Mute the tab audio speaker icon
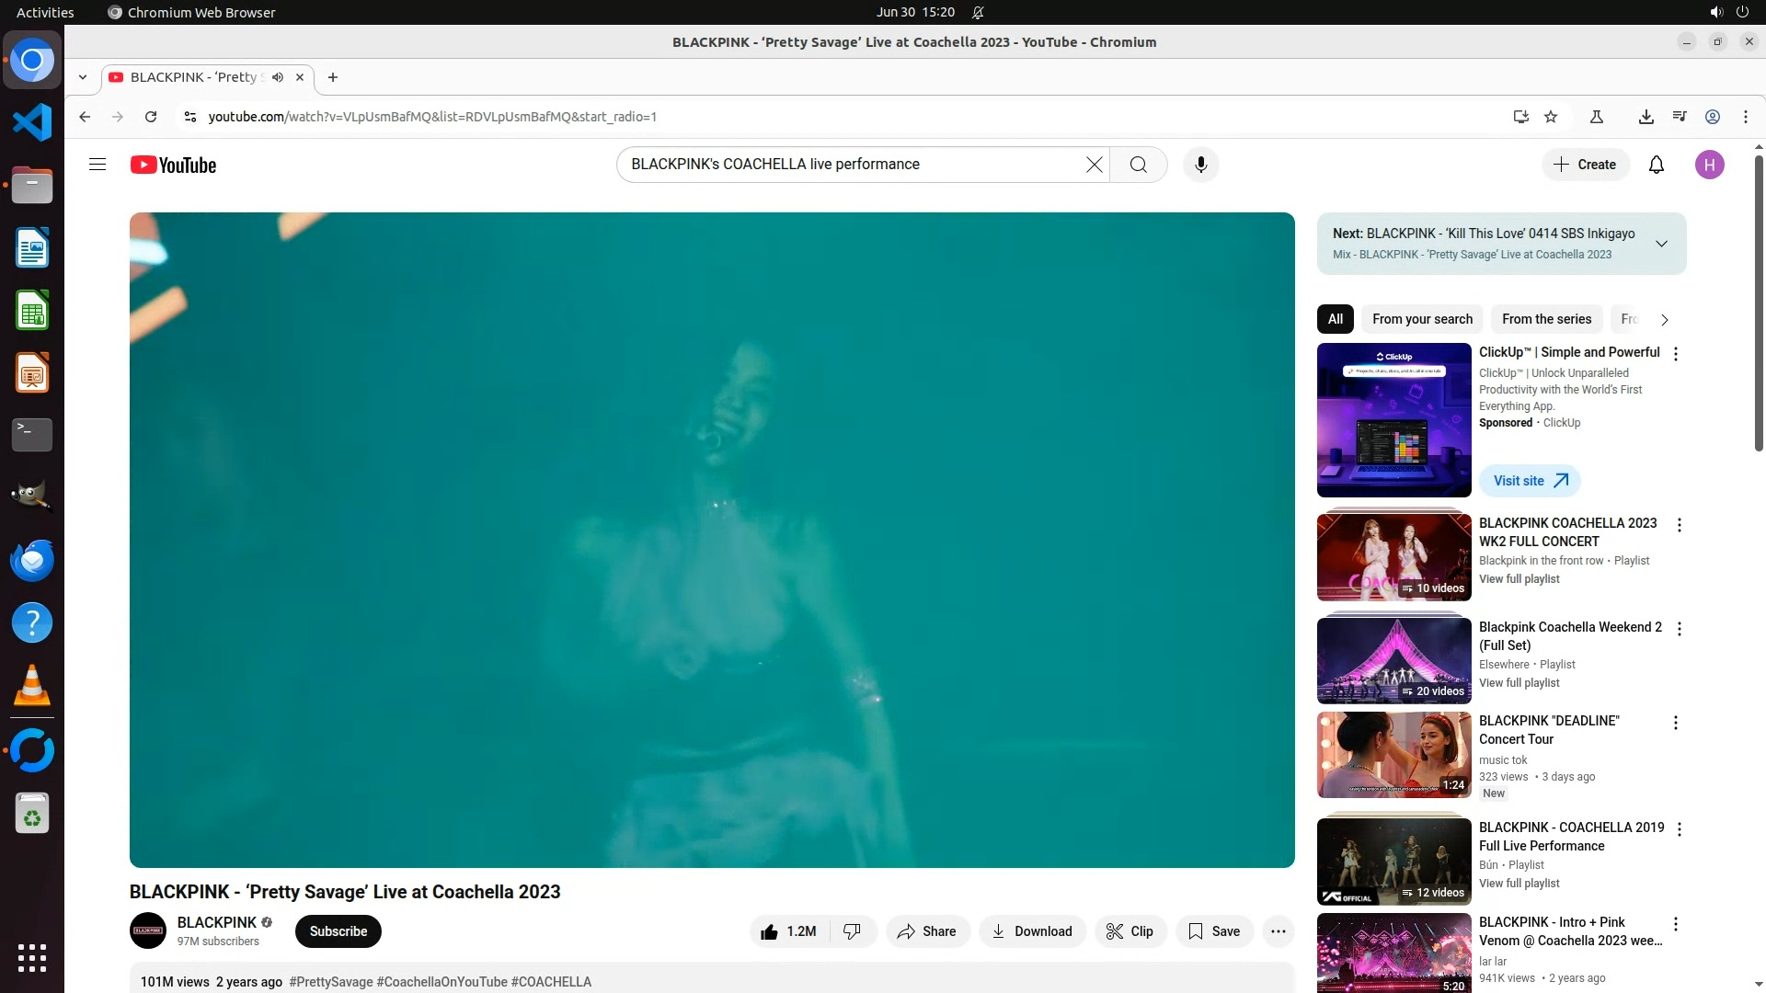The image size is (1766, 993). pos(278,77)
